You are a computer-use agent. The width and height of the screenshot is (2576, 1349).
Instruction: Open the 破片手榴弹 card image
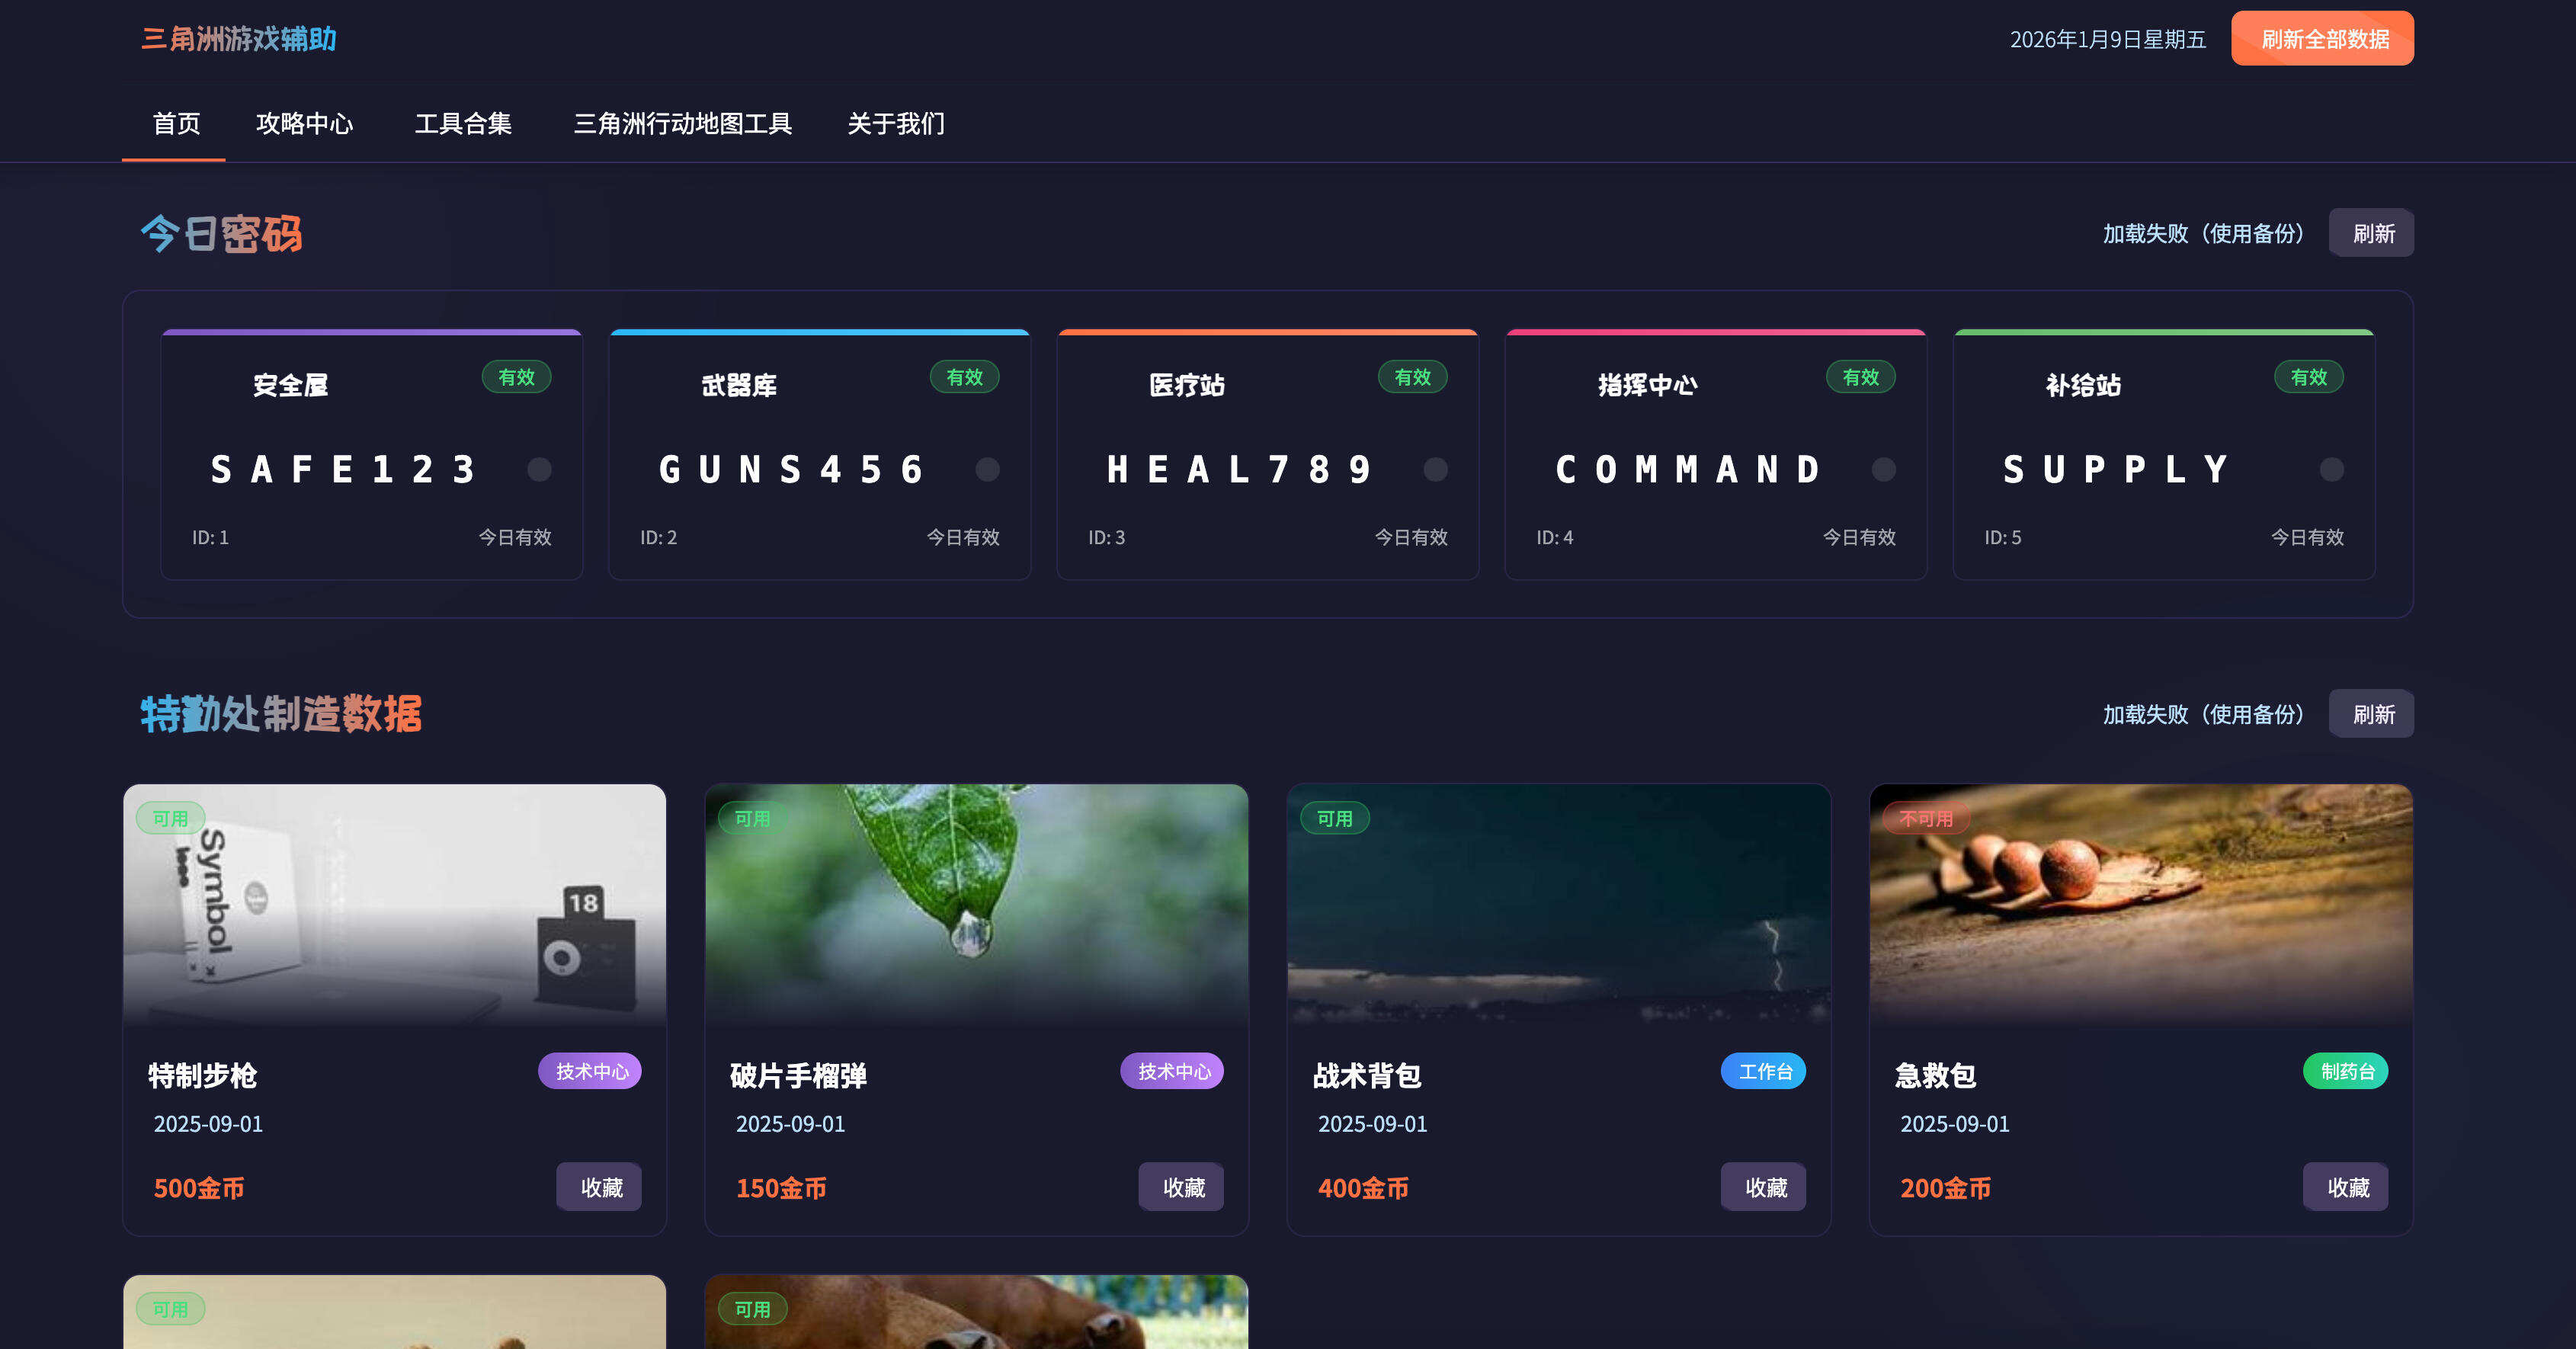coord(976,905)
